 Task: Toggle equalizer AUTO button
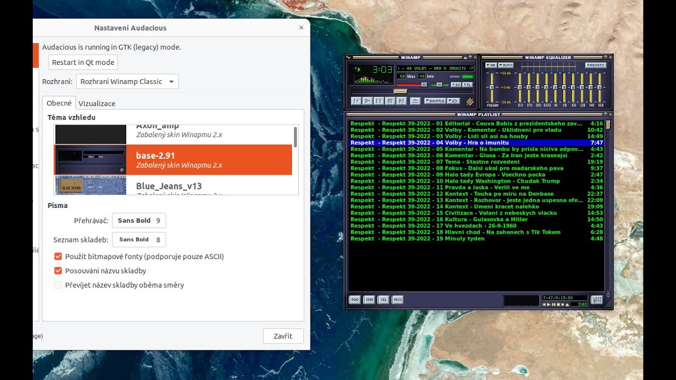click(x=506, y=65)
